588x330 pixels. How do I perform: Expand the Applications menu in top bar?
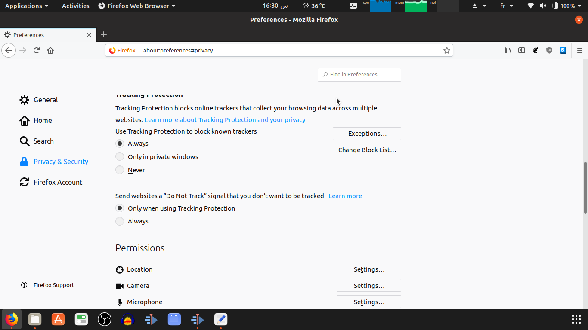[x=27, y=6]
